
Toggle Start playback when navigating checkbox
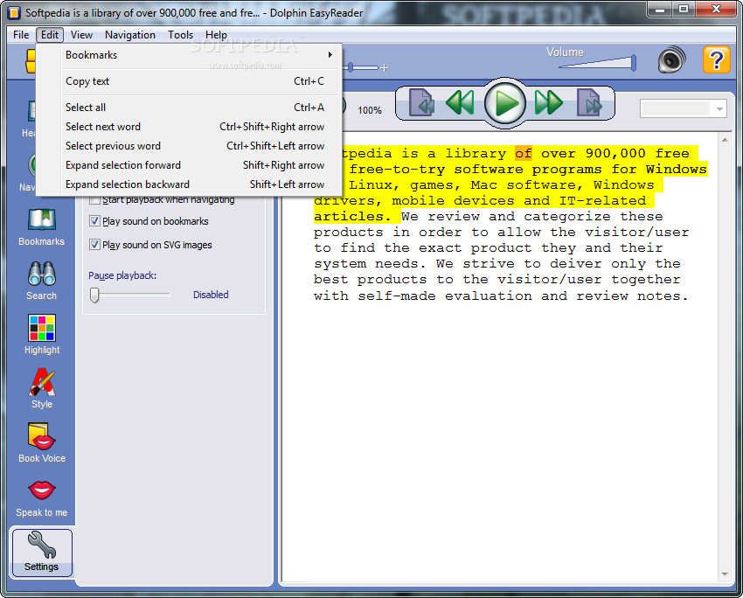[x=94, y=199]
